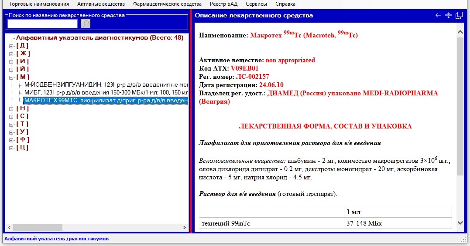Select the [ Д ] letter label
470x246 pixels.
(23, 46)
